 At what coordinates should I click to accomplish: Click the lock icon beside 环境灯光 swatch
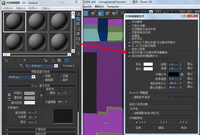pyautogui.click(x=182, y=74)
